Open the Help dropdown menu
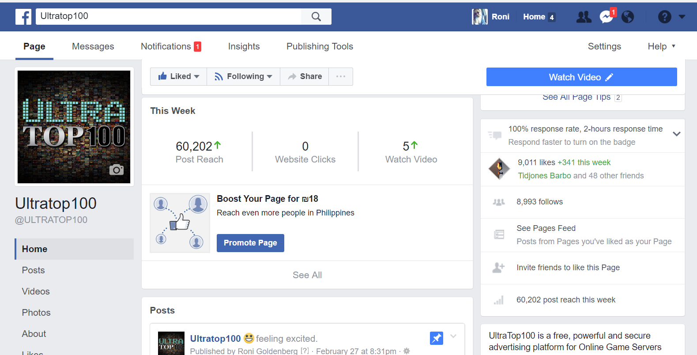This screenshot has height=355, width=697. [x=661, y=46]
